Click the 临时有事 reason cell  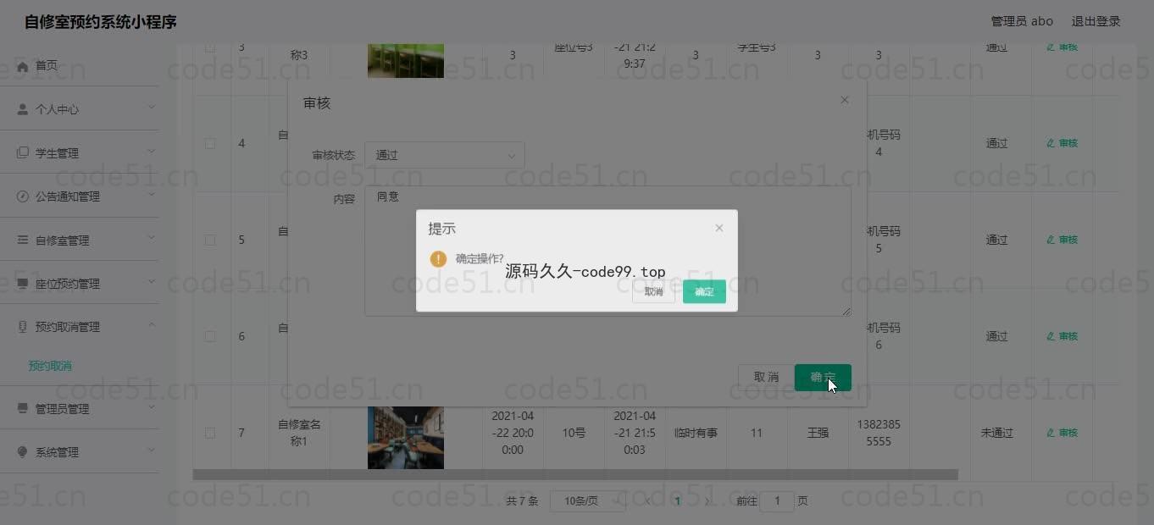tap(696, 433)
